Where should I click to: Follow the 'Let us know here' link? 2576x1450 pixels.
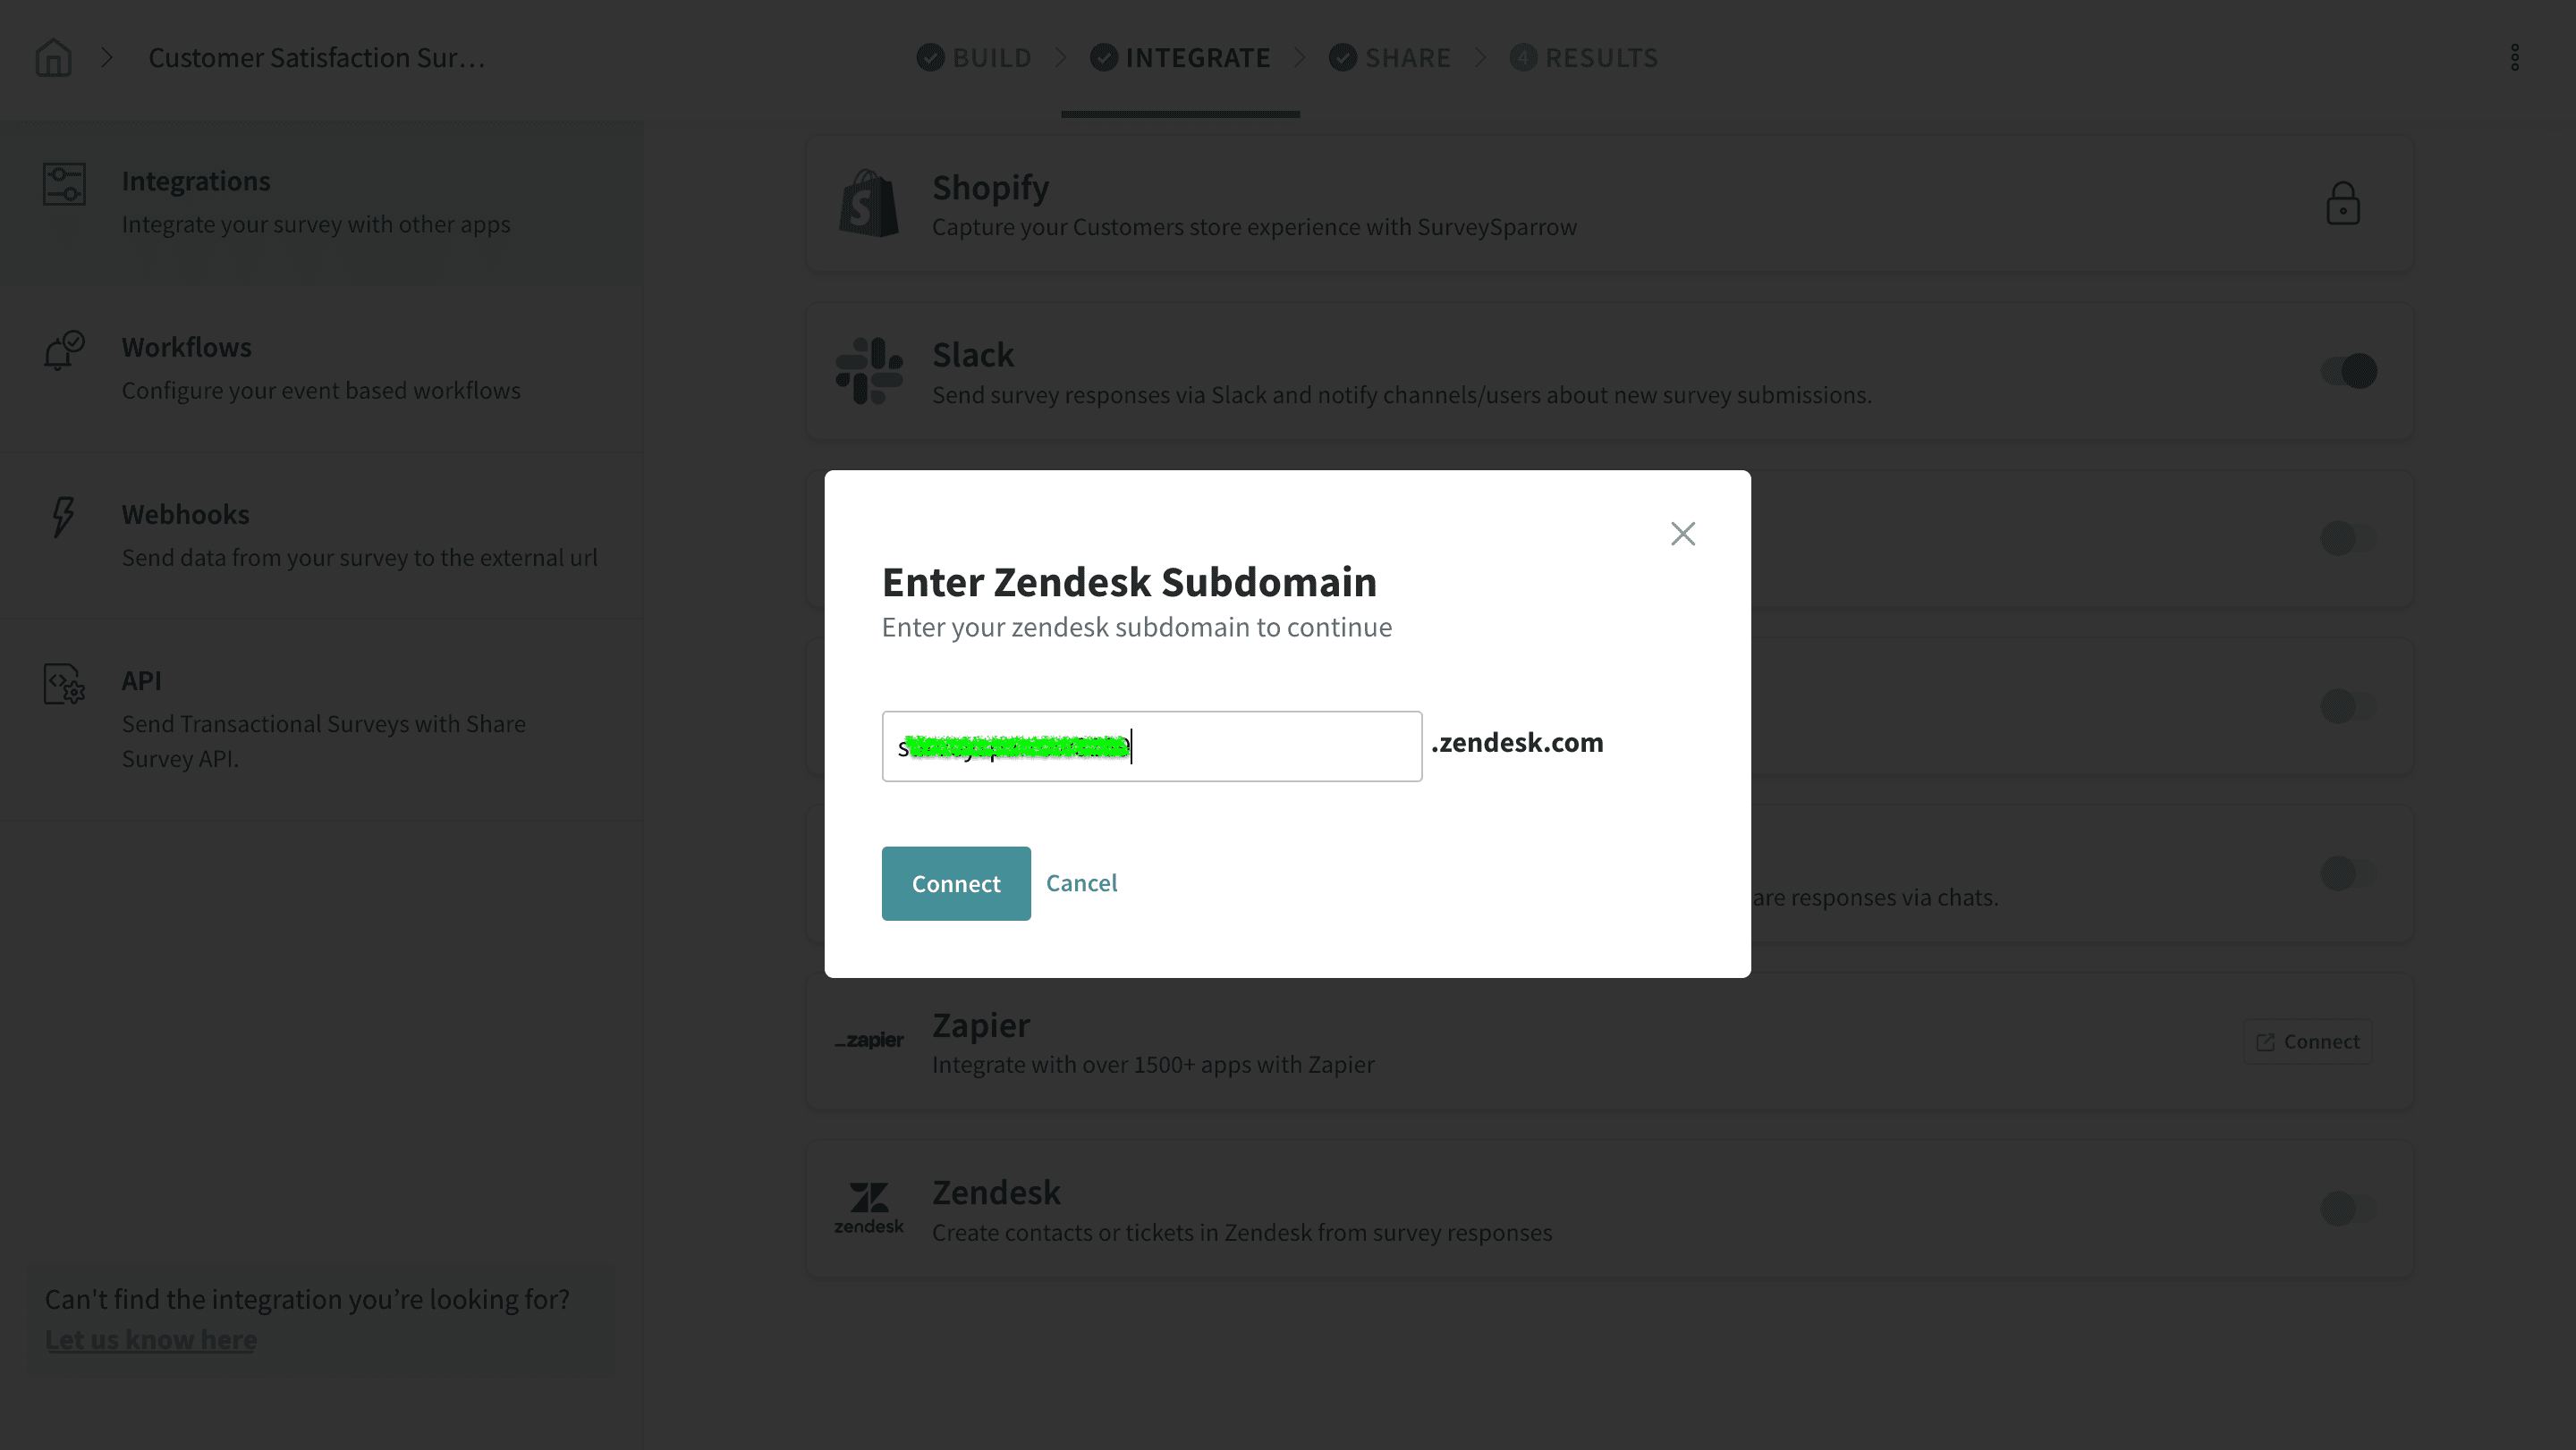click(151, 1339)
